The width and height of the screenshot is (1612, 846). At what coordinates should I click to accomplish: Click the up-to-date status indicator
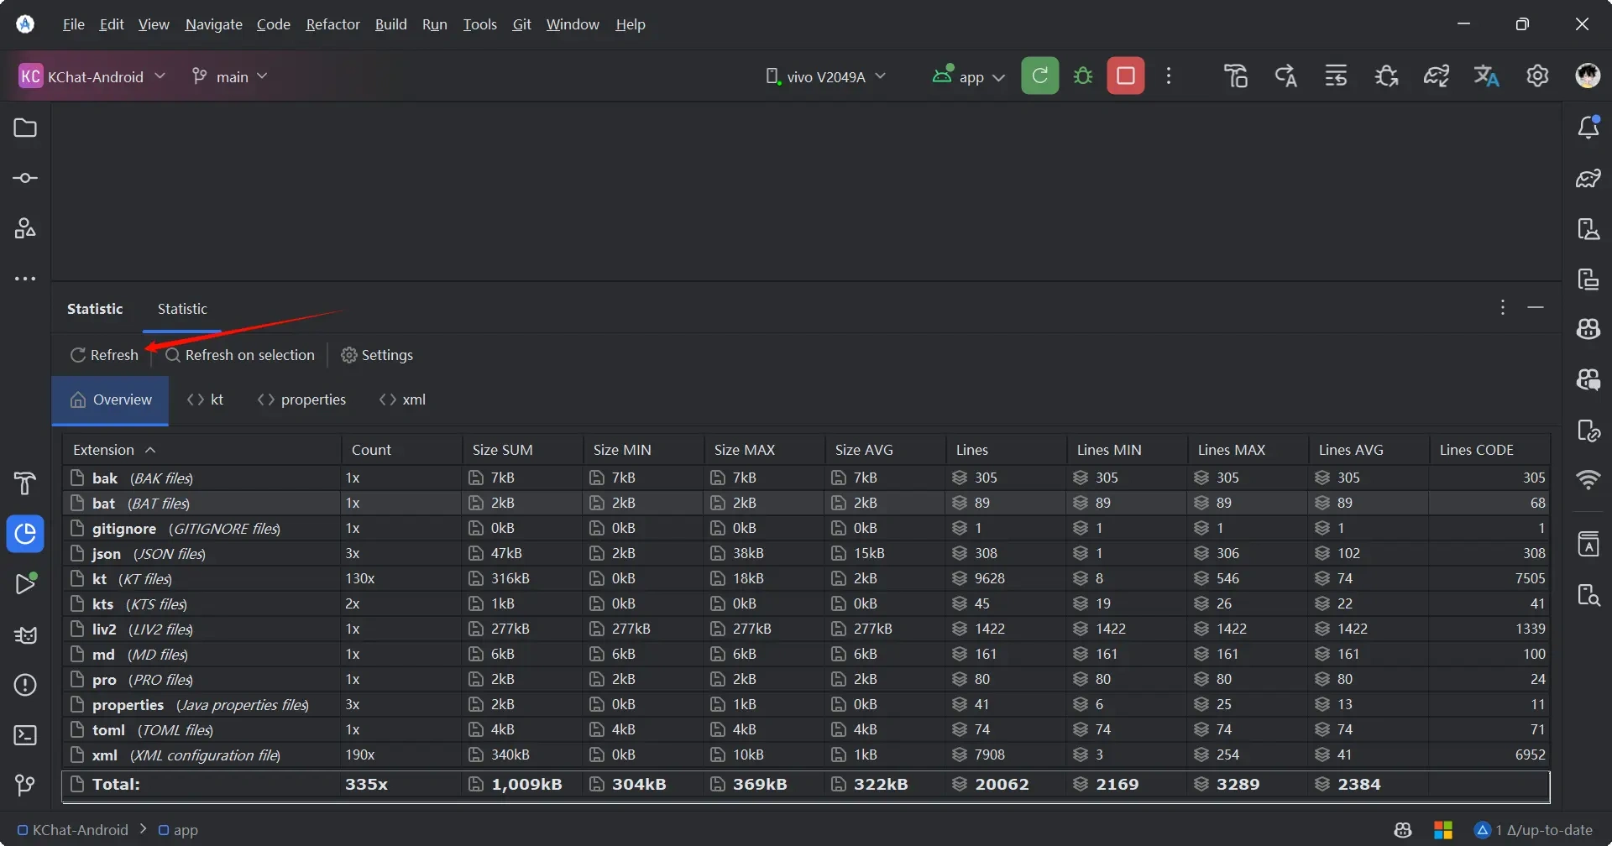[x=1534, y=830]
